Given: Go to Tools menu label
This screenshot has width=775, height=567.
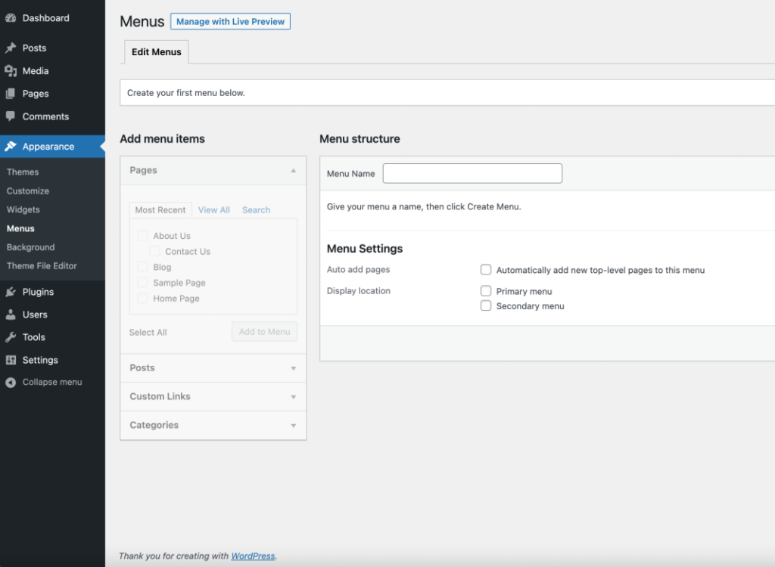Looking at the screenshot, I should pos(33,337).
